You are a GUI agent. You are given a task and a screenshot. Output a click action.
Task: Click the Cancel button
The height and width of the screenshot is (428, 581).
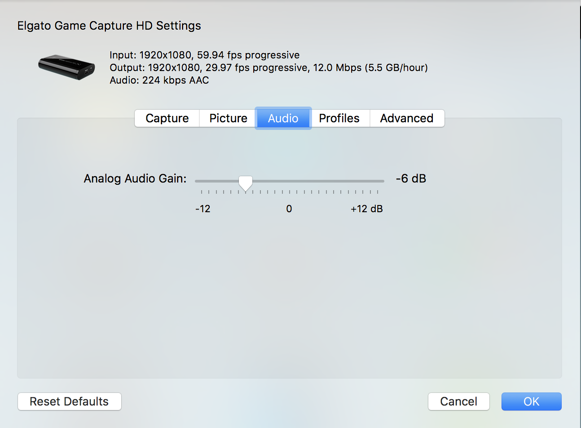point(458,401)
